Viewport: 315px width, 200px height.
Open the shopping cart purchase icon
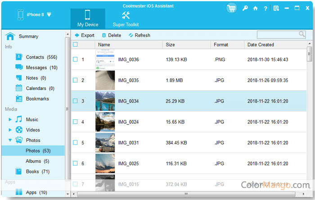232,8
